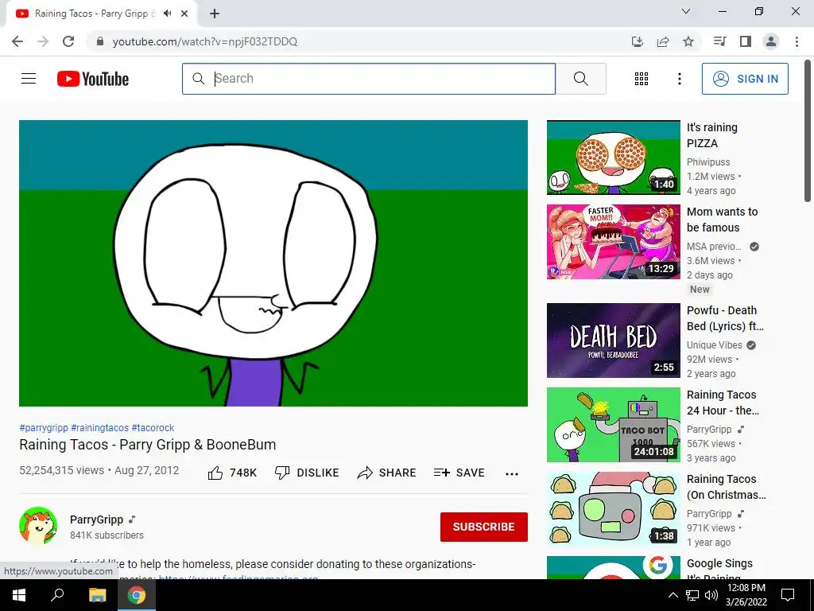Image resolution: width=814 pixels, height=611 pixels.
Task: Click share this page icon
Action: [x=663, y=41]
